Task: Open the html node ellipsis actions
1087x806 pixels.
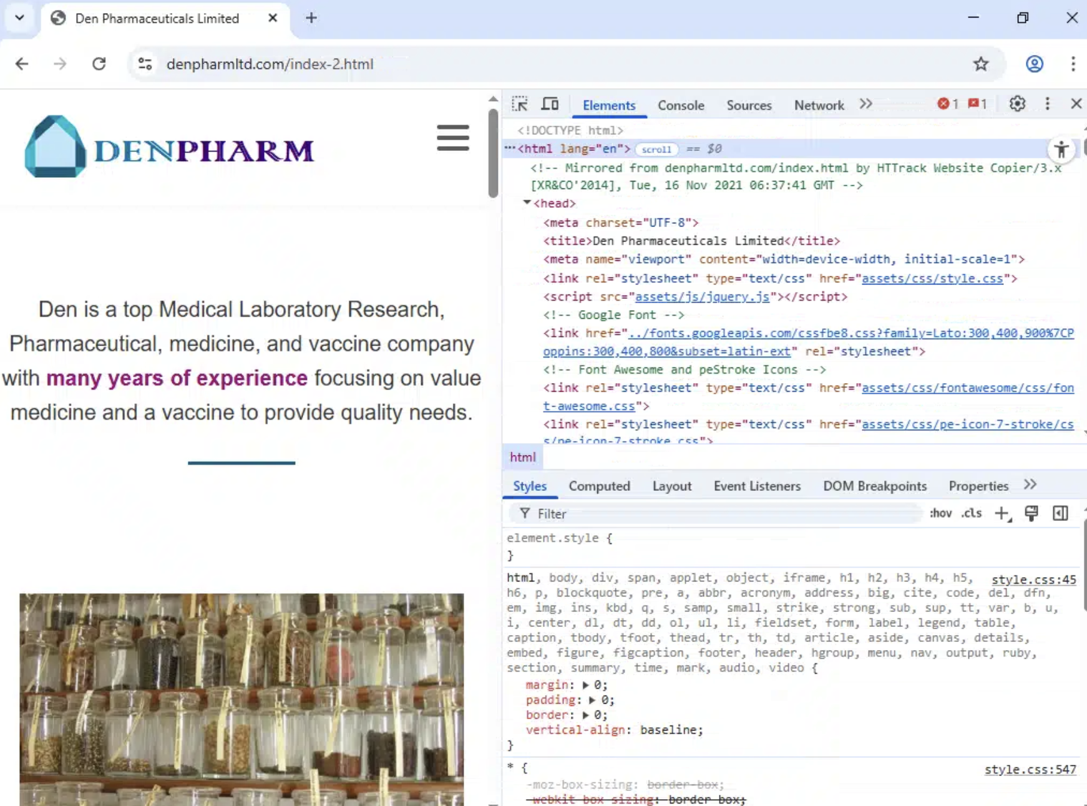Action: (510, 148)
